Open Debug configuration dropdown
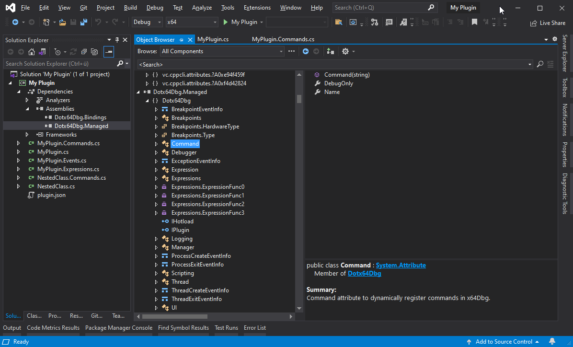The width and height of the screenshot is (573, 347). tap(160, 23)
